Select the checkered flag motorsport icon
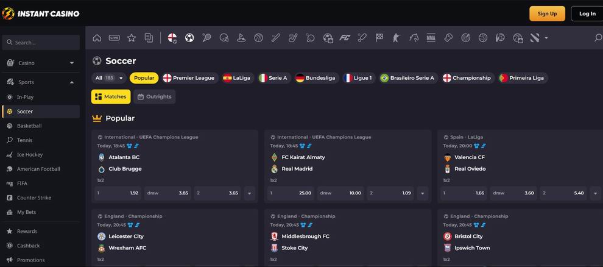Image resolution: width=603 pixels, height=267 pixels. tap(379, 38)
